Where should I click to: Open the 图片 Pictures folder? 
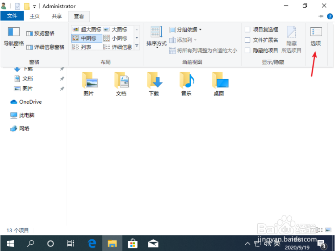(89, 84)
